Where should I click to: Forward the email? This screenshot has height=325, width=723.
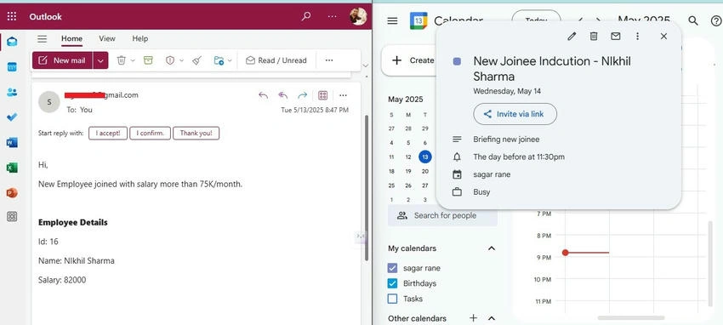pyautogui.click(x=303, y=95)
